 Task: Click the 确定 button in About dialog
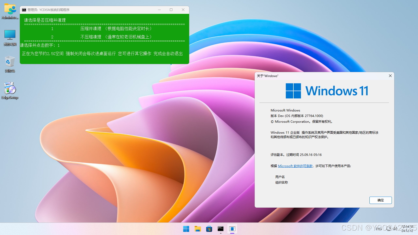pyautogui.click(x=381, y=200)
